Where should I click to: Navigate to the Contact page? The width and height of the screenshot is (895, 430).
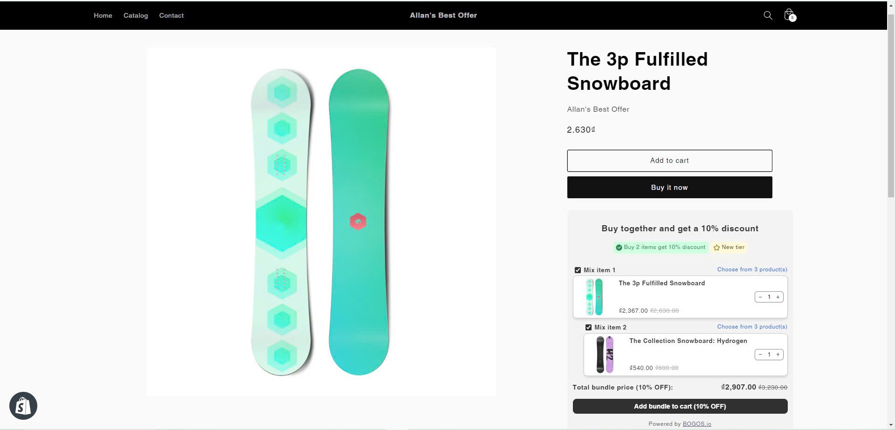coord(171,15)
